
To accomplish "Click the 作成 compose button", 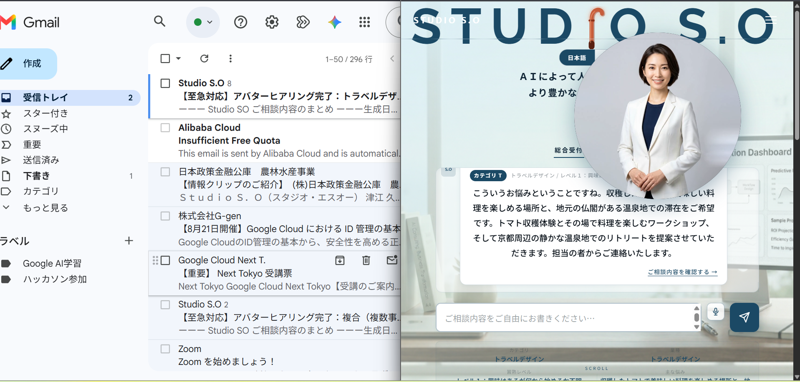I will coord(28,64).
